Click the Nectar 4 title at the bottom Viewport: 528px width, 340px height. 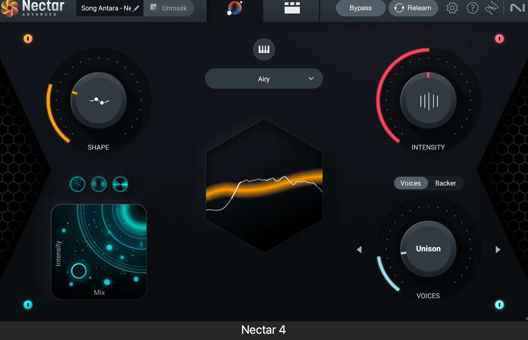[x=264, y=330]
